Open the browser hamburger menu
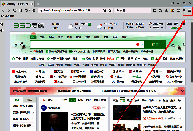 click(189, 10)
